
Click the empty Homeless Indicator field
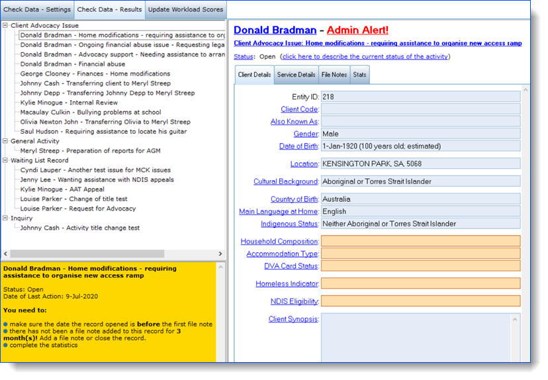pyautogui.click(x=421, y=283)
